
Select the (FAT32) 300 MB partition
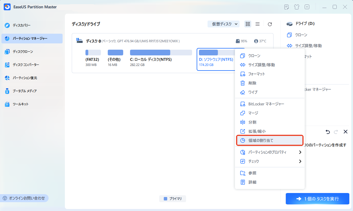93,59
